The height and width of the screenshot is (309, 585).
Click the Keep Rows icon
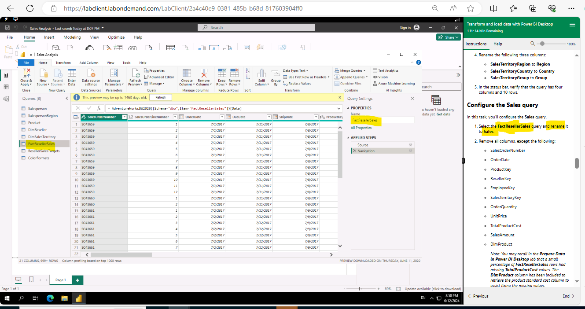(221, 73)
